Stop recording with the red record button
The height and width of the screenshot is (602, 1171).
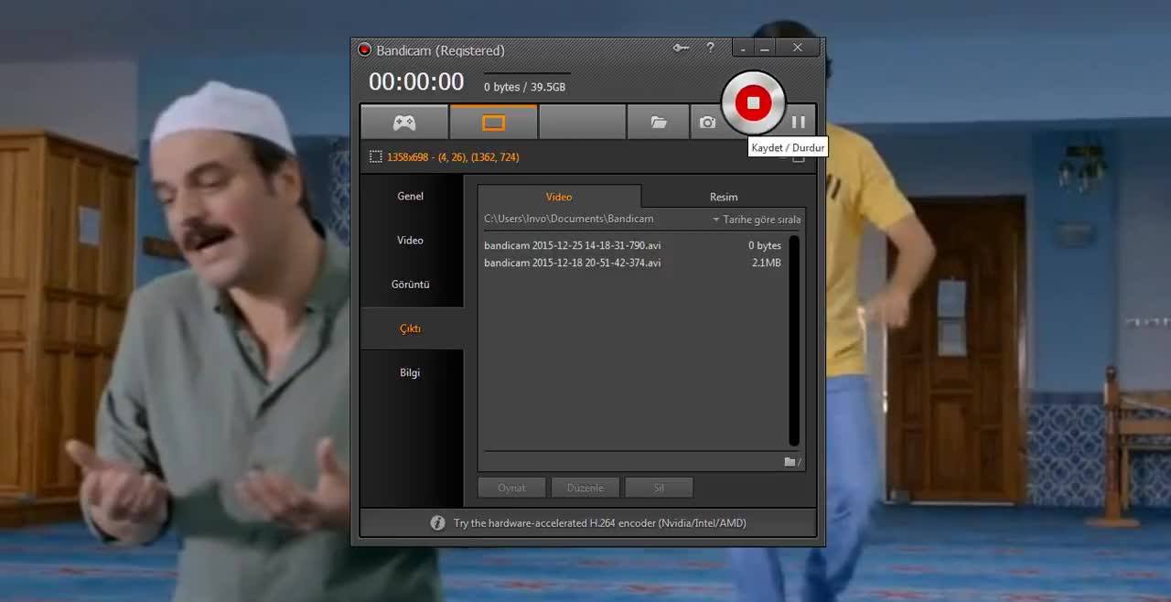tap(754, 102)
